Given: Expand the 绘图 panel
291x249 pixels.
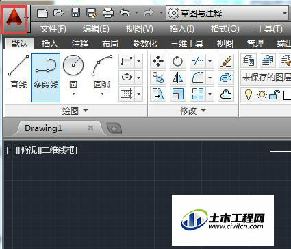Looking at the screenshot, I should click(x=75, y=111).
